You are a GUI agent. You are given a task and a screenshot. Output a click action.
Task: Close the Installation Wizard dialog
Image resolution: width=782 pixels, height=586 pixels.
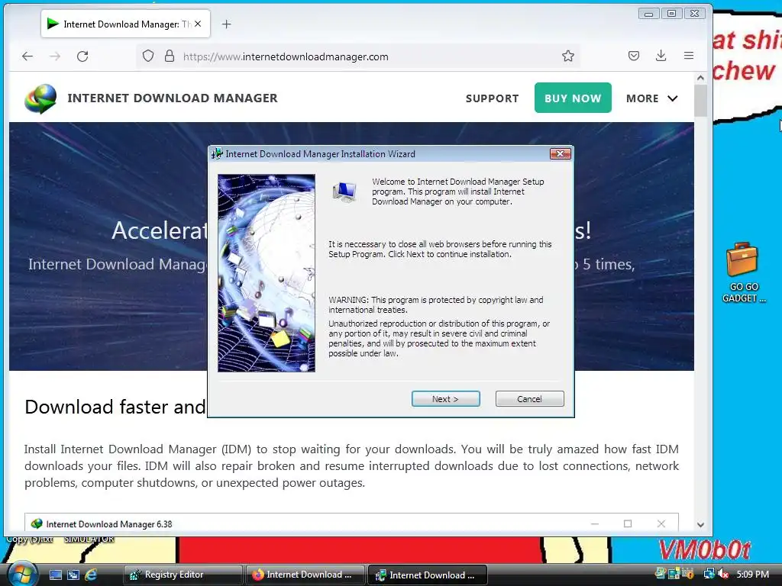(560, 153)
